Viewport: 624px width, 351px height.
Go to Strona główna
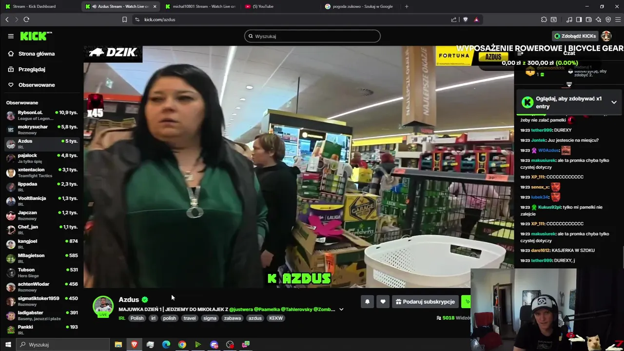[37, 54]
